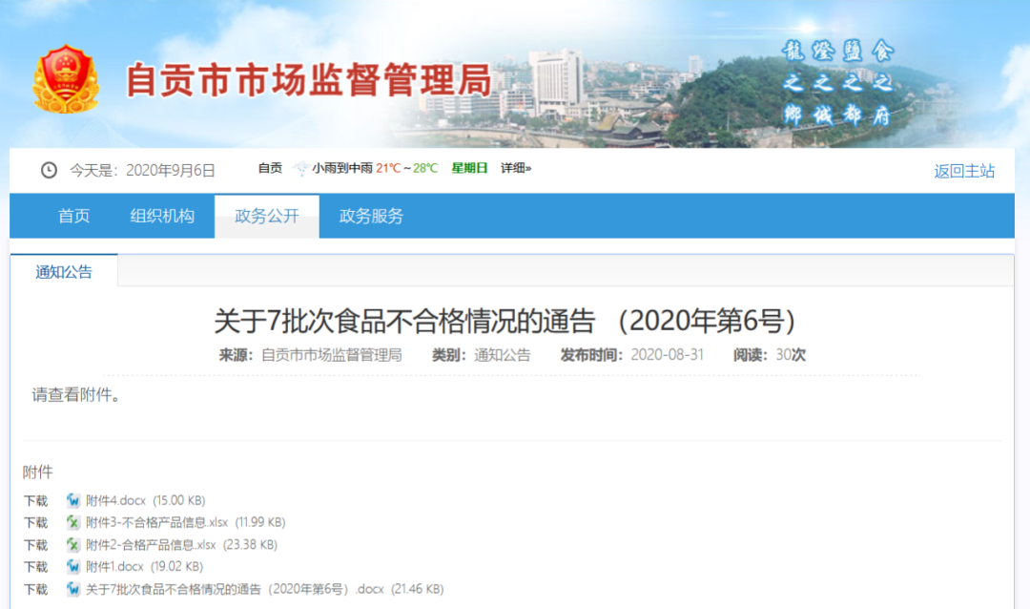Click the Excel icon for 附件3-不合格产品信息.xlsx
This screenshot has width=1030, height=609.
tap(73, 522)
